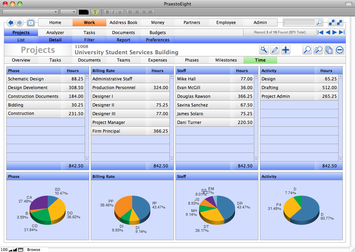Click the quick search magnifier button
Viewport: 355px width, 252px height.
point(319,22)
